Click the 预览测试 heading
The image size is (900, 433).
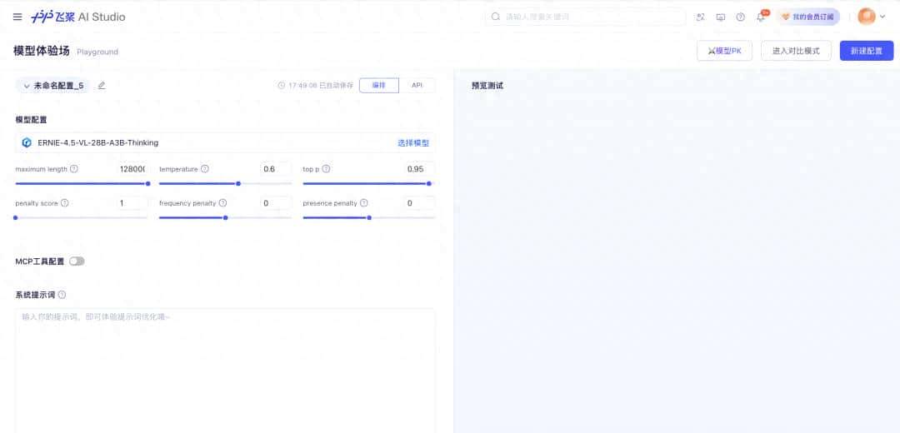pyautogui.click(x=487, y=86)
